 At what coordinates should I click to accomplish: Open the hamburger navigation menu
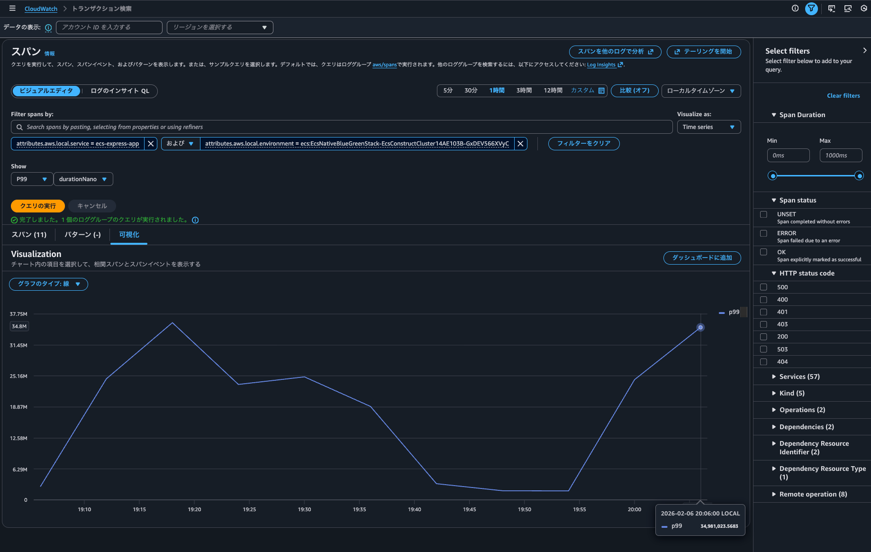pos(12,9)
